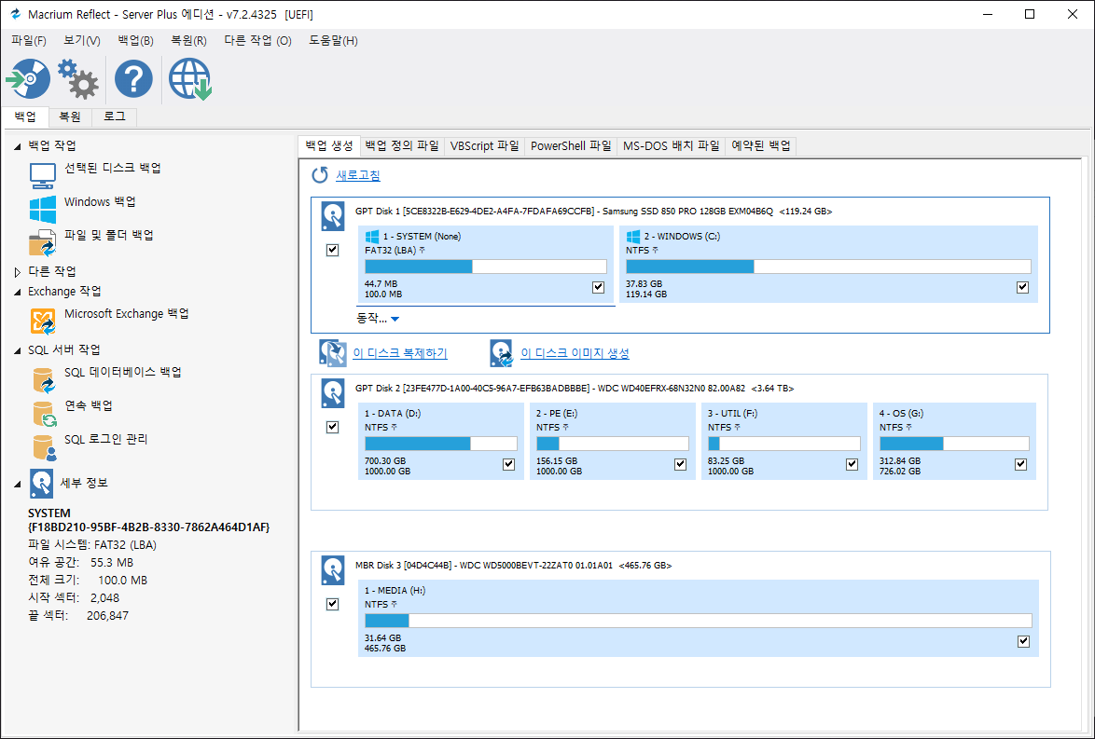This screenshot has width=1095, height=739.
Task: Click the GPT Disk 1 drive icon
Action: point(333,216)
